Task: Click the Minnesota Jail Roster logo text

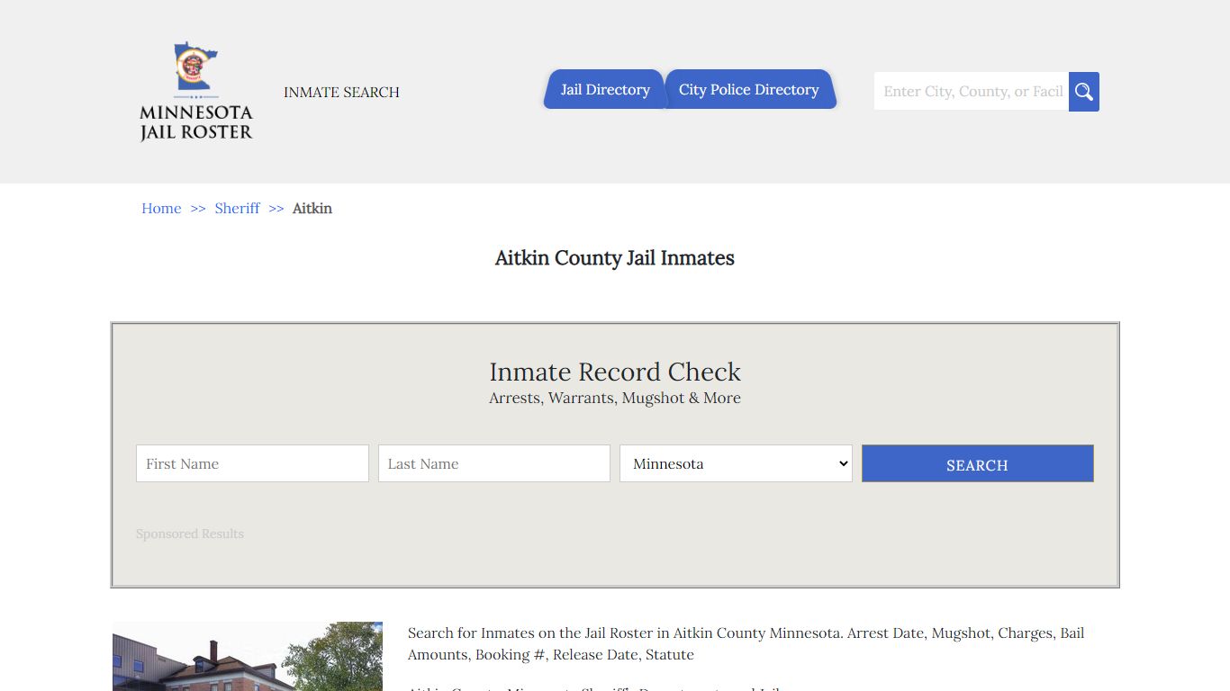Action: pos(196,123)
